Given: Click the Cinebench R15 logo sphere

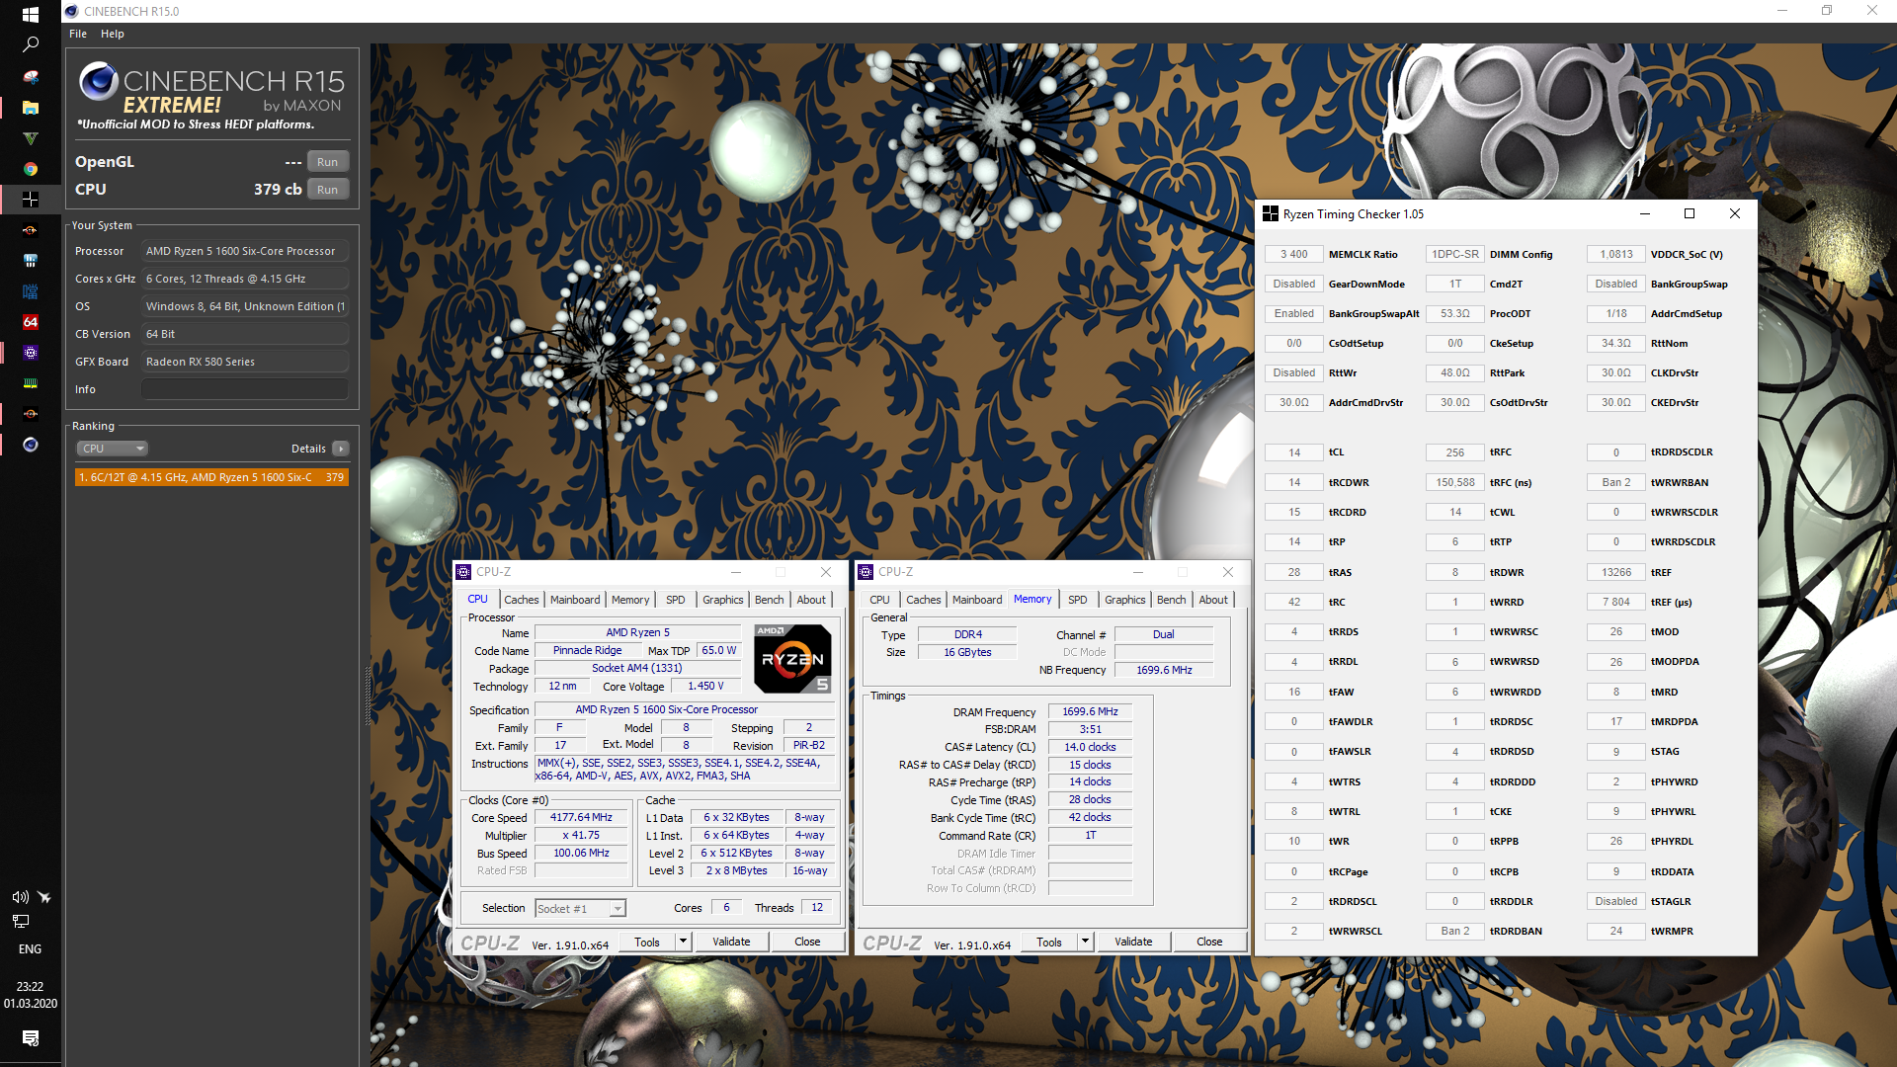Looking at the screenshot, I should pyautogui.click(x=98, y=80).
